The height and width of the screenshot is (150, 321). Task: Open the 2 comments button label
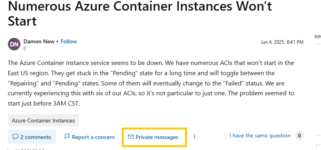click(x=36, y=137)
